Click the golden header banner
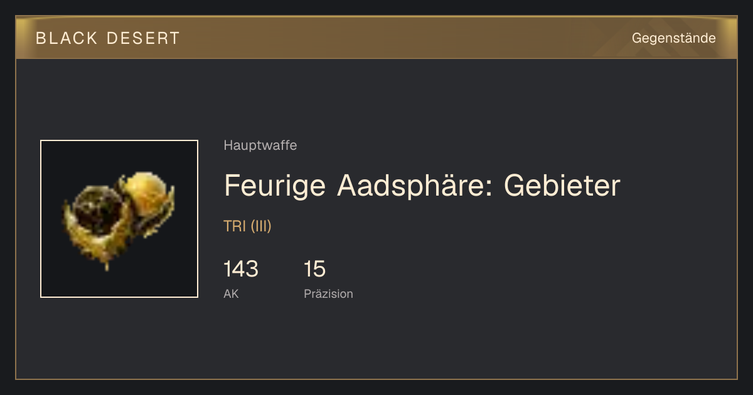Screen dimensions: 753x395 376,38
